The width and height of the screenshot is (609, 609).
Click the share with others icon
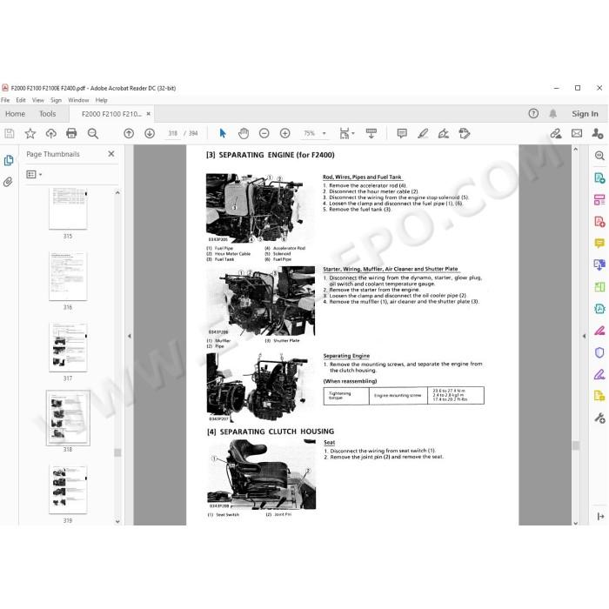click(x=598, y=134)
